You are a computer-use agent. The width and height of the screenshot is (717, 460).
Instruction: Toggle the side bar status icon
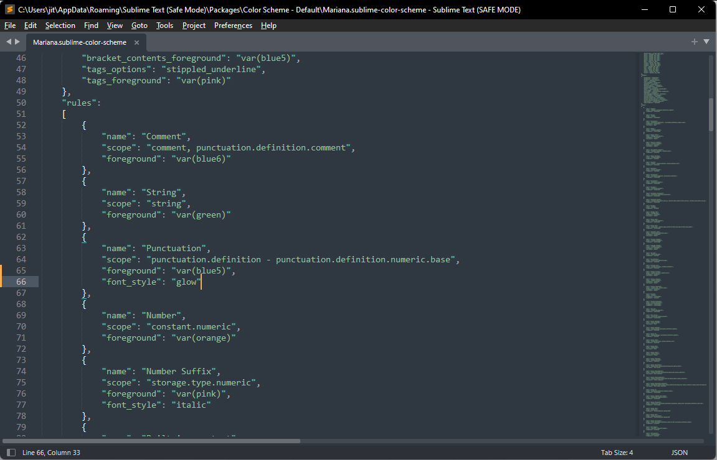11,453
